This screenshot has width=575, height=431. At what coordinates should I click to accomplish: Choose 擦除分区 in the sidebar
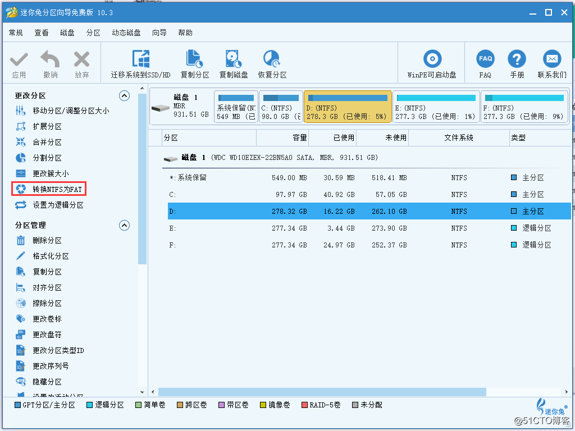39,304
